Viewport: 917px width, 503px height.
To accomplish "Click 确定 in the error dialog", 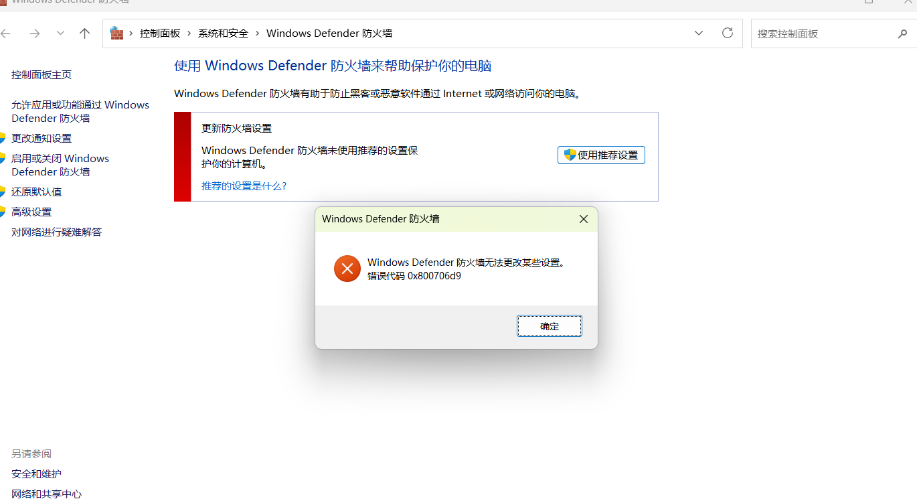I will click(x=550, y=326).
